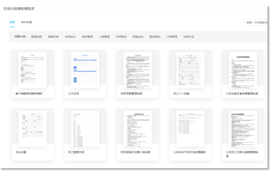270x172 pixels.
Task: Switch to the 全部 tab
Action: [x=12, y=22]
